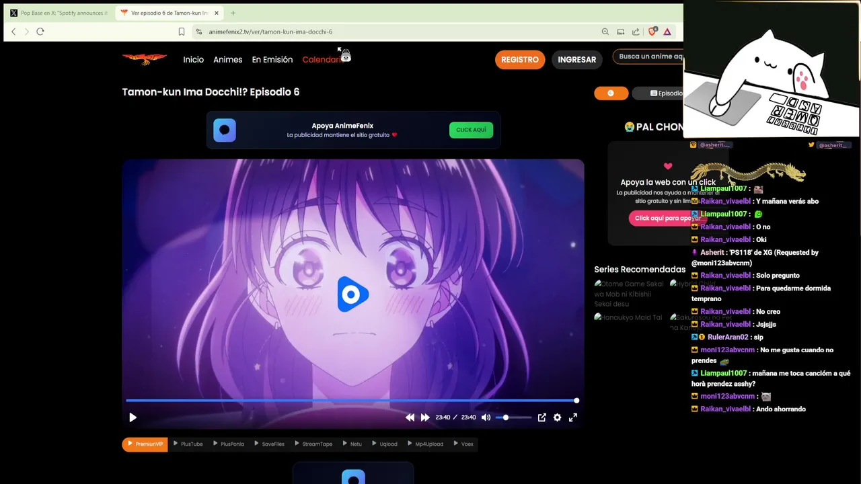The image size is (861, 484).
Task: Adjust the volume slider
Action: click(513, 417)
